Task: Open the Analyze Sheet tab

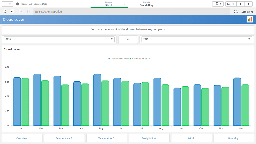Action: coord(109,4)
